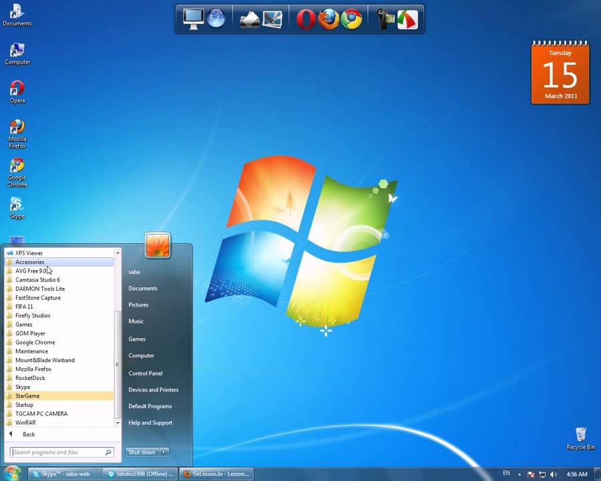The width and height of the screenshot is (601, 481).
Task: Expand the Skype program folder
Action: point(59,387)
